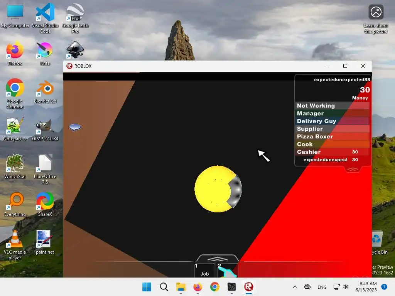Maximize the ROBLOX window
This screenshot has width=395, height=296.
click(345, 66)
